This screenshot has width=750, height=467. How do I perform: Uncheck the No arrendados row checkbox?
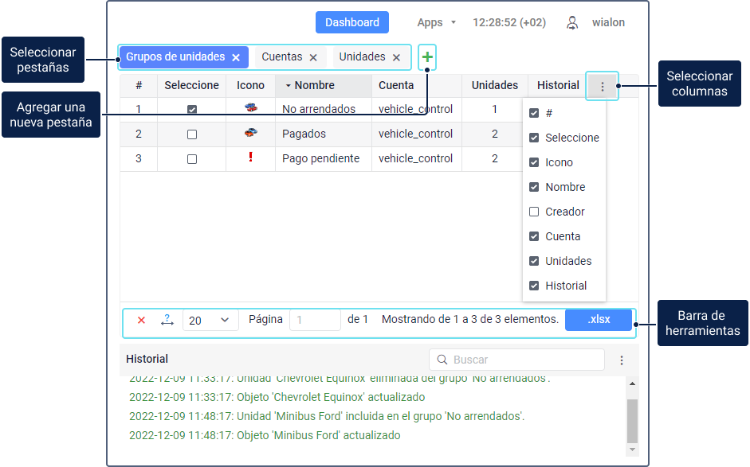(x=192, y=109)
